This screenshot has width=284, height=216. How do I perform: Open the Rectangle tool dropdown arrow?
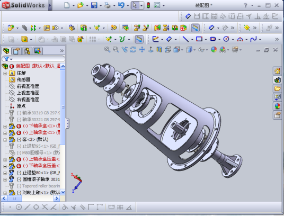click(206, 39)
